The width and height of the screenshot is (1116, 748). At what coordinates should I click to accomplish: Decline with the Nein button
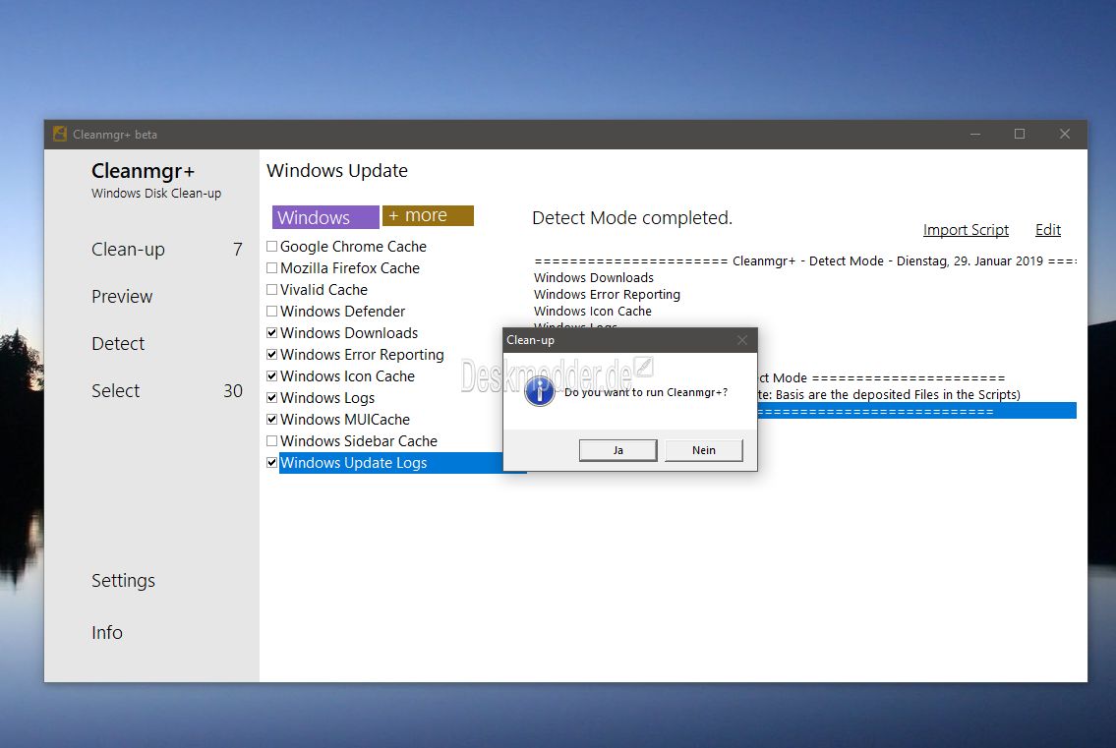(x=704, y=450)
